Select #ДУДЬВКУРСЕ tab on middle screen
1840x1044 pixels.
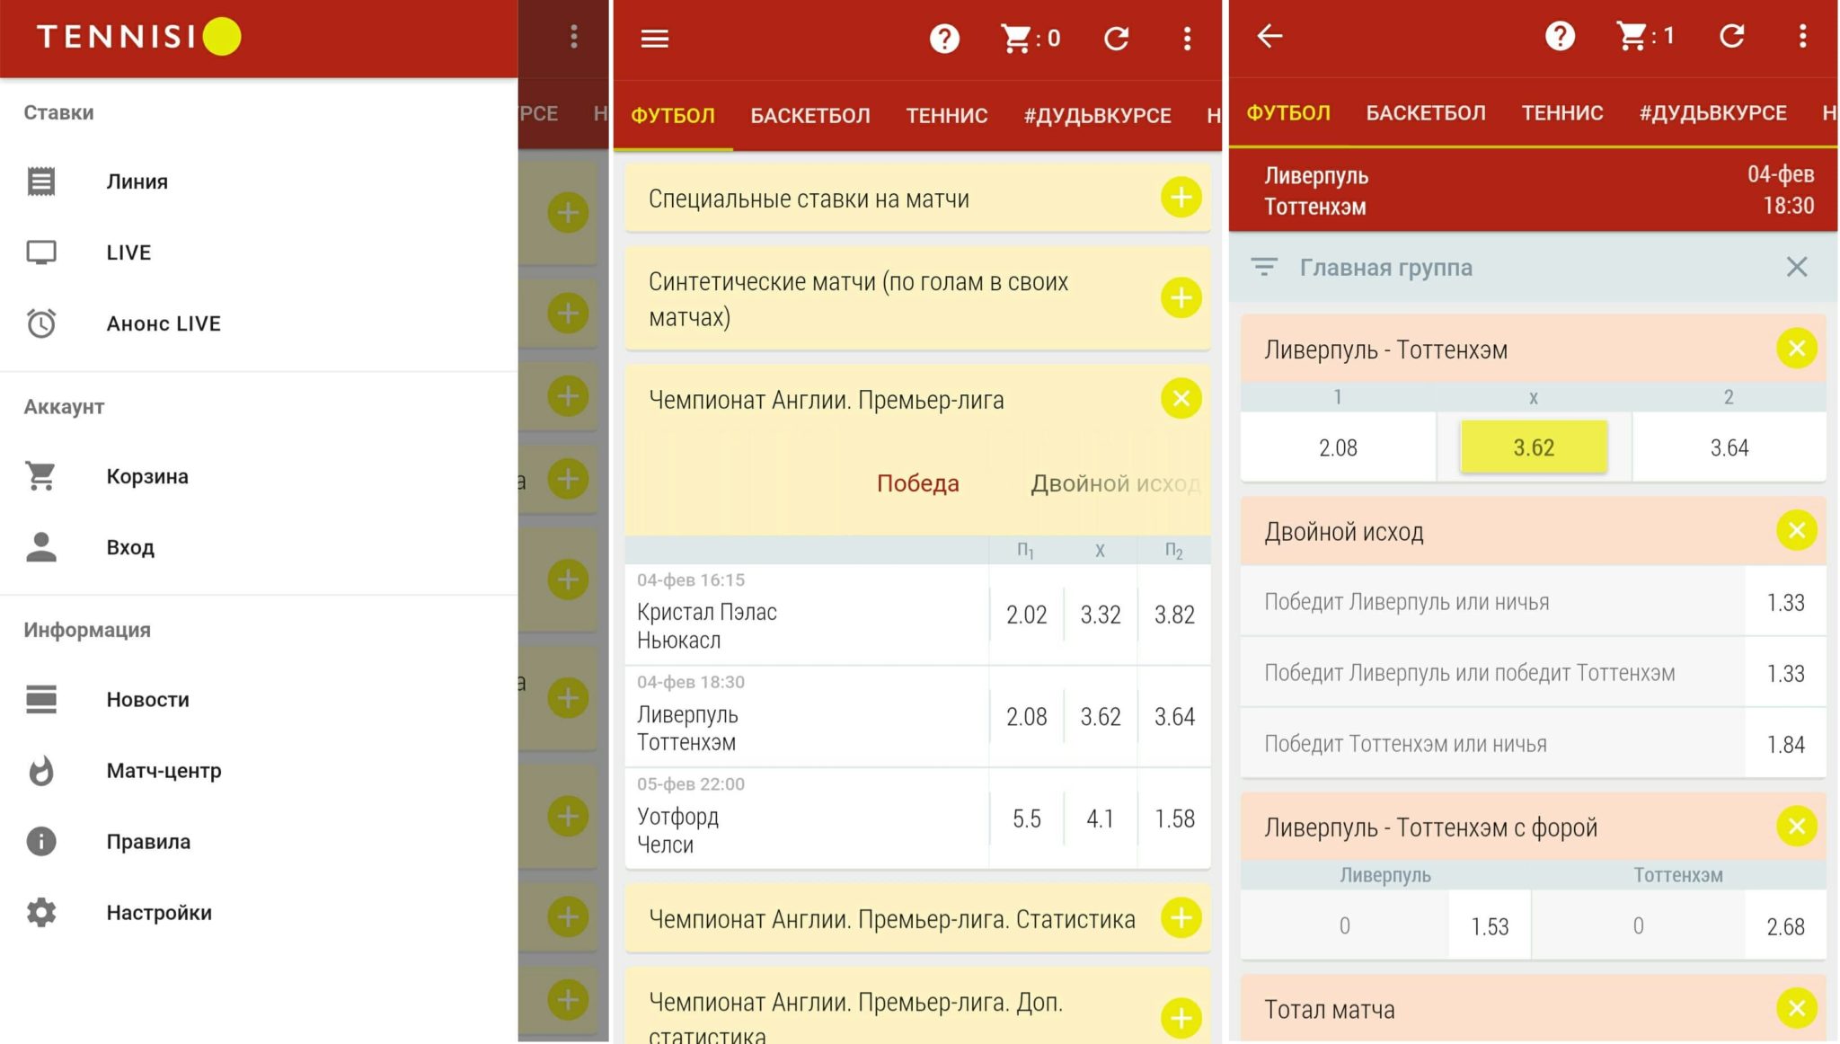[x=1098, y=116]
